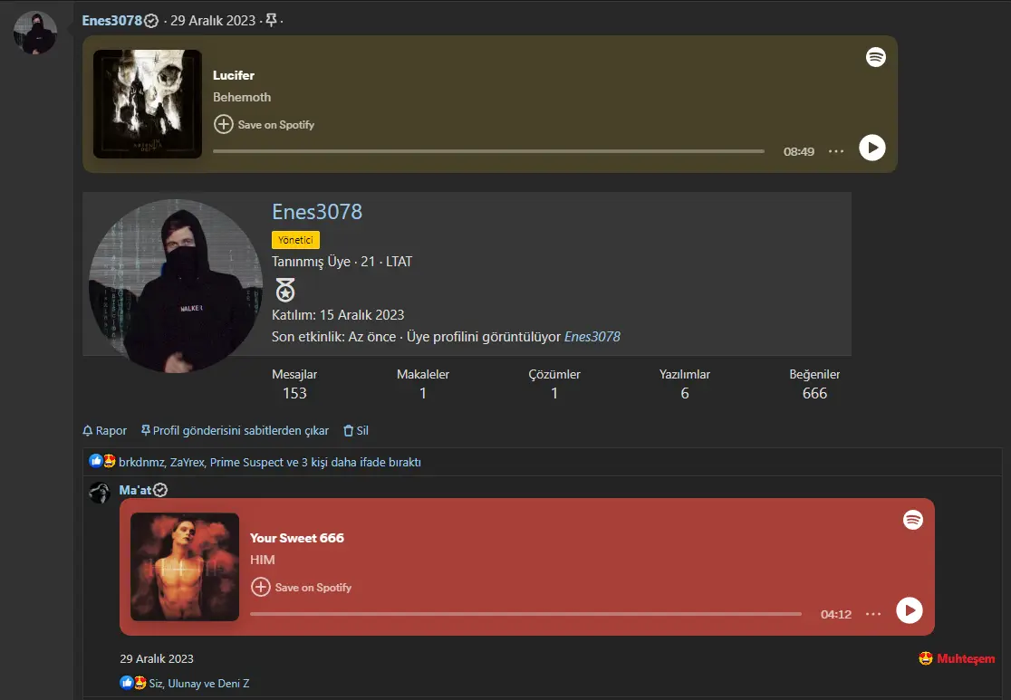The width and height of the screenshot is (1011, 700).
Task: Open more options on Your Sweet 666 player
Action: [x=873, y=614]
